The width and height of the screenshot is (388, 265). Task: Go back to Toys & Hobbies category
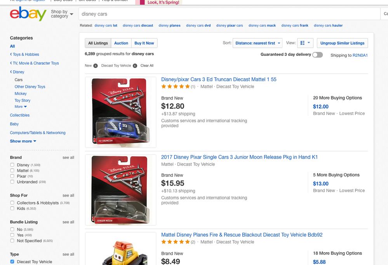(26, 54)
